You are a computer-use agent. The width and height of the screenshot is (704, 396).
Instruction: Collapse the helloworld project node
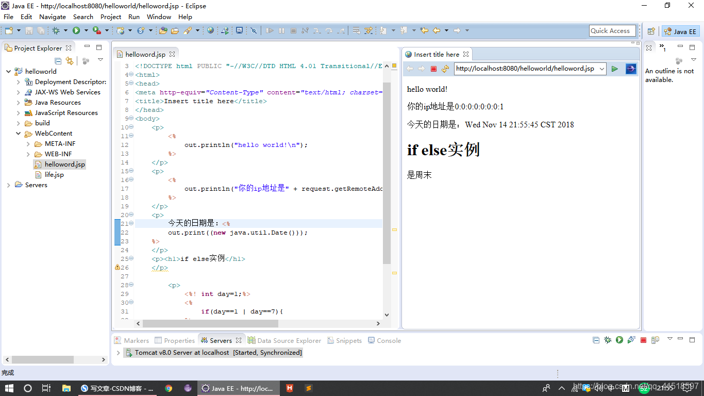tap(8, 72)
